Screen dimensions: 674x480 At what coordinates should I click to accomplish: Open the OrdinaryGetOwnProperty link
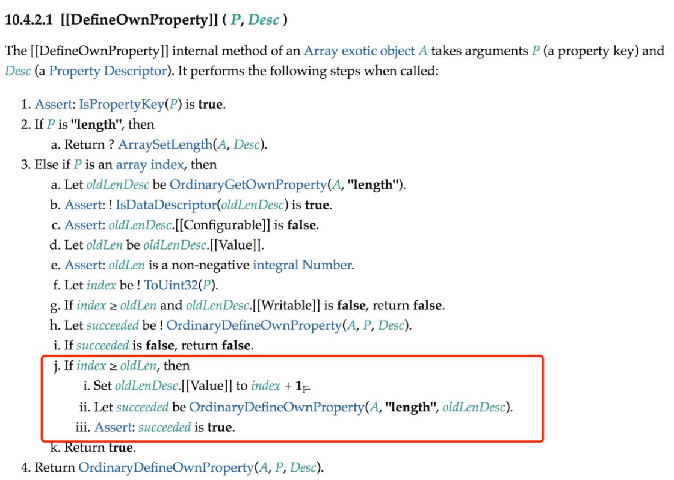pyautogui.click(x=249, y=185)
